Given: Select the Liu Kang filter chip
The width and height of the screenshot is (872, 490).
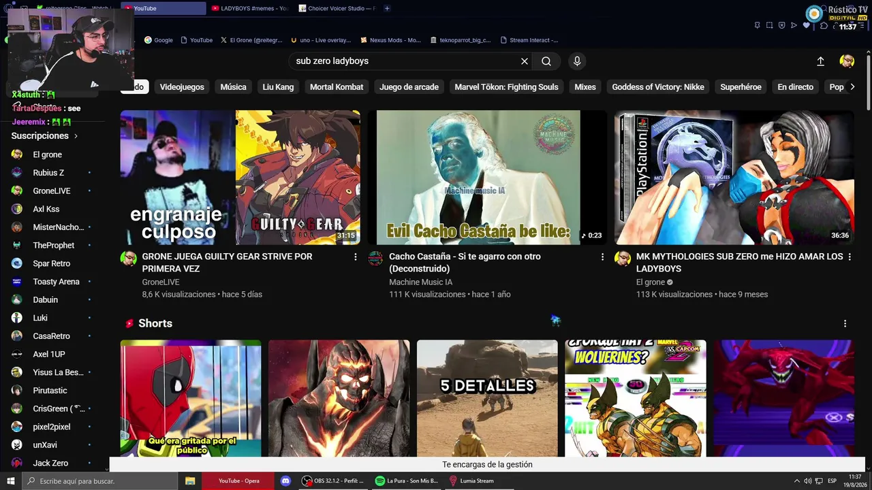Looking at the screenshot, I should pos(278,87).
